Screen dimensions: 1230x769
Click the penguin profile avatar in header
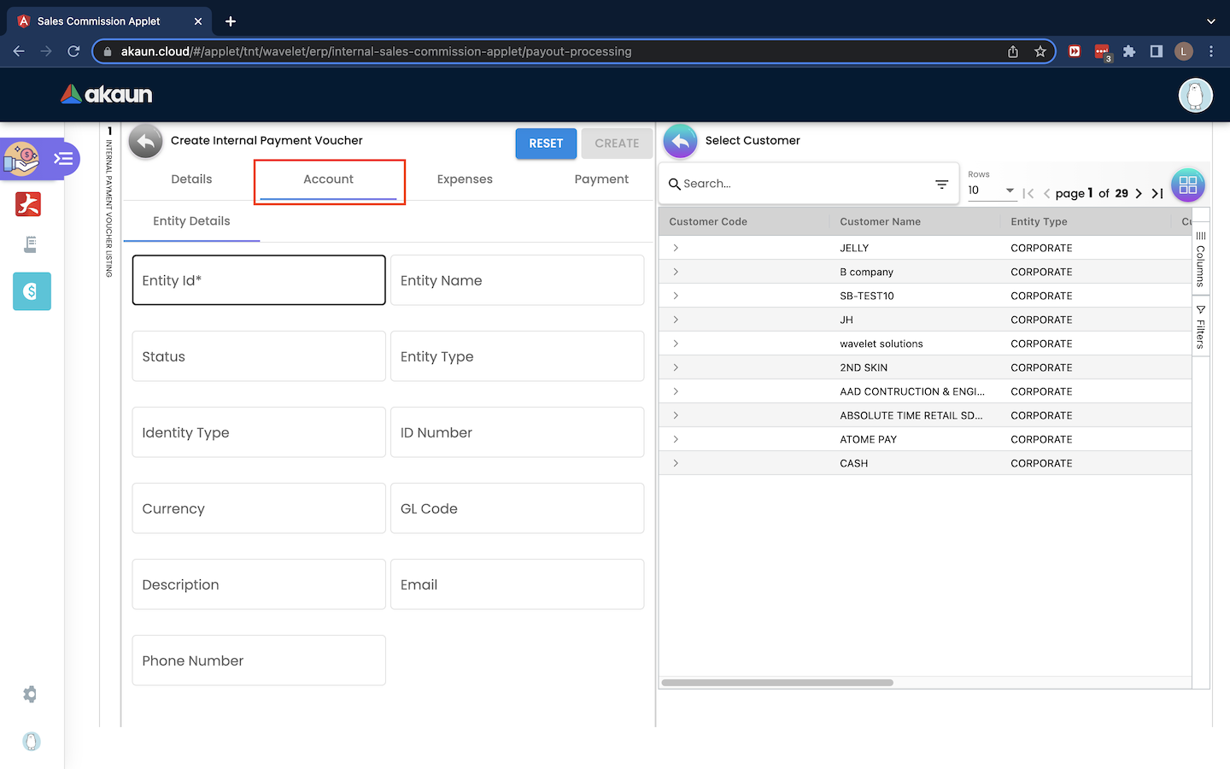tap(1195, 95)
